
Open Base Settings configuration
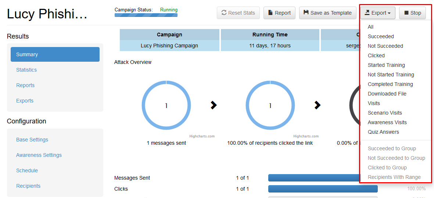(32, 140)
